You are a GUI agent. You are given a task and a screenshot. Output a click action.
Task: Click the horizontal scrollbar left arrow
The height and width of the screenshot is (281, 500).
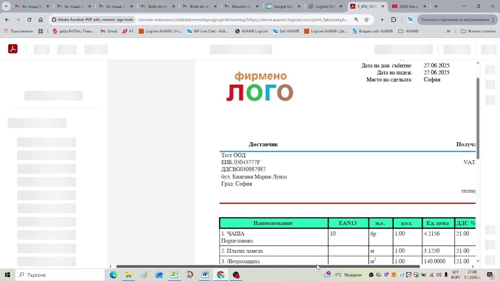[110, 267]
